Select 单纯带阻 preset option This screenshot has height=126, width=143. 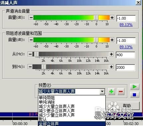click(x=72, y=98)
